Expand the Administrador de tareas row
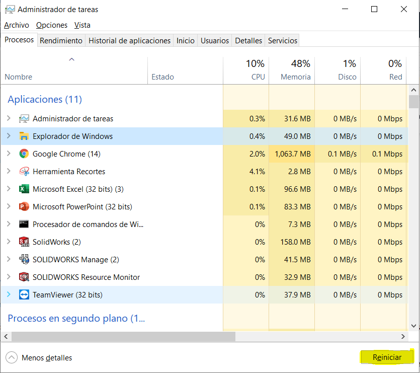The height and width of the screenshot is (373, 420). pos(9,118)
